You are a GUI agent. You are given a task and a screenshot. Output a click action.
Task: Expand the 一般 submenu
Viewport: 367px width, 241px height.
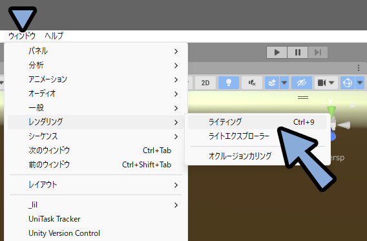pos(96,108)
